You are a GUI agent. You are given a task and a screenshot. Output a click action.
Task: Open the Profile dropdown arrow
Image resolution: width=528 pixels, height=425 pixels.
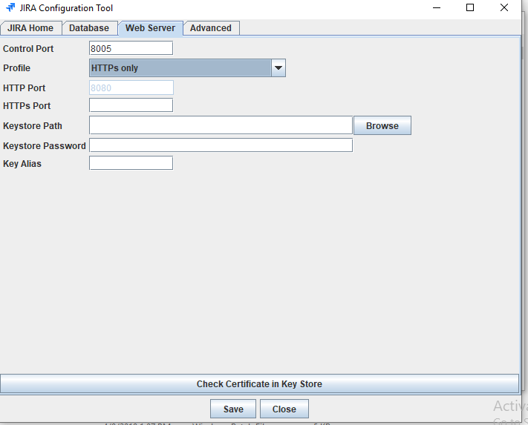click(x=278, y=68)
